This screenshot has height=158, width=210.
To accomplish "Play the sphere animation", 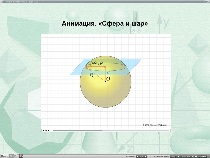I will point(43,131).
